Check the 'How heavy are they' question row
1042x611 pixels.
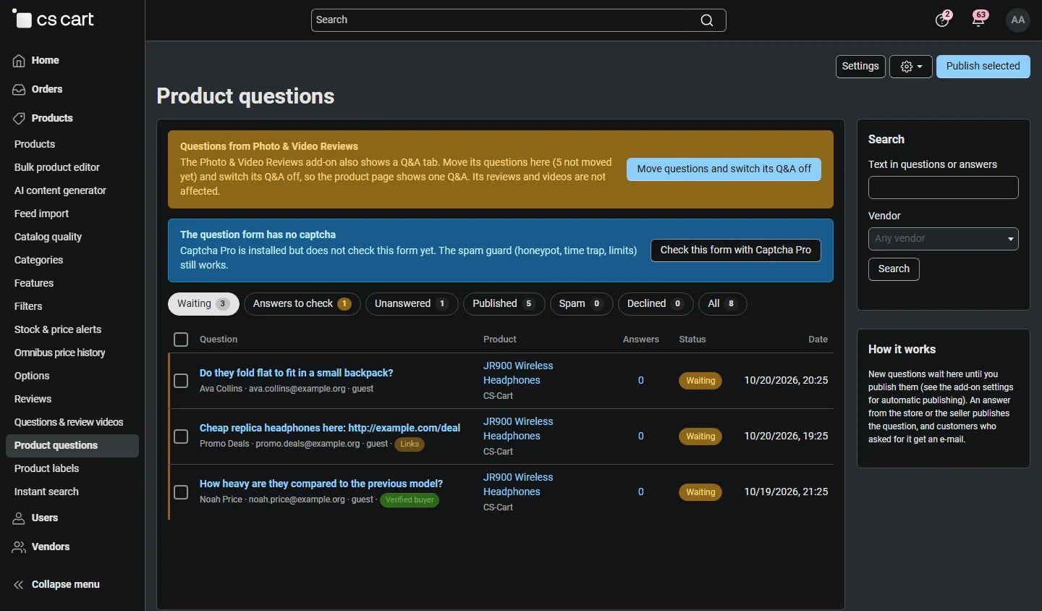pos(181,492)
